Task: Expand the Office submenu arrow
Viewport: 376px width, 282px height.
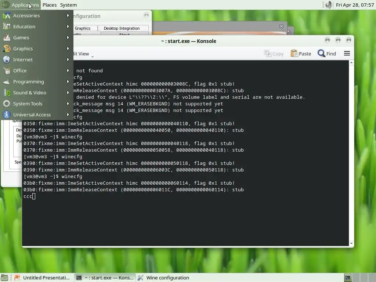Action: click(68, 71)
